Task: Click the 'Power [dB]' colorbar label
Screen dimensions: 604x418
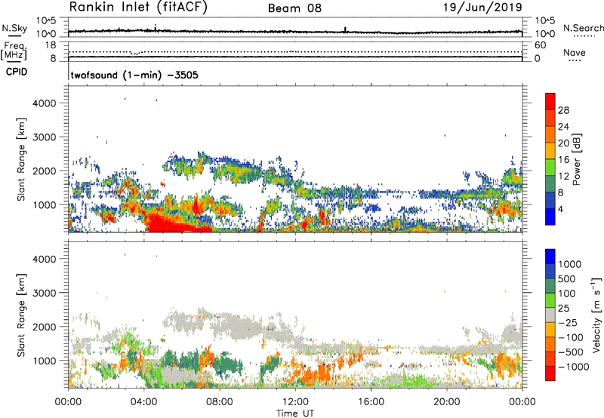Action: pos(576,159)
